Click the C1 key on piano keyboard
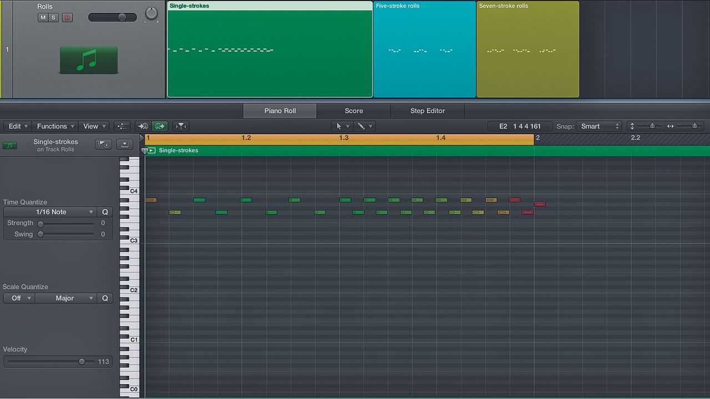710x399 pixels. (130, 339)
